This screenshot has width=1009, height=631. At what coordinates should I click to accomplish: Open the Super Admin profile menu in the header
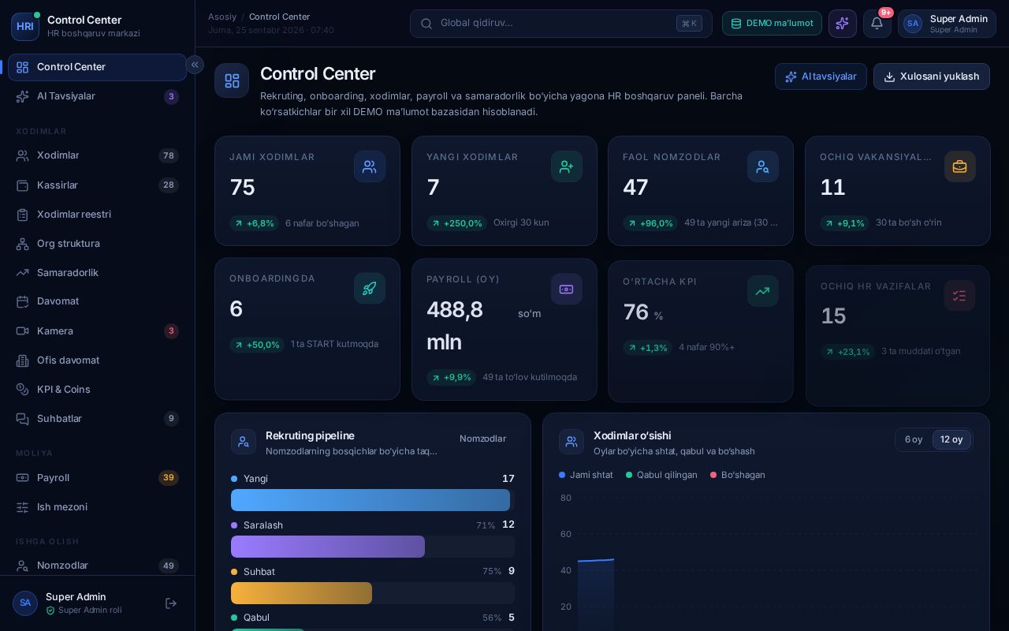point(947,24)
